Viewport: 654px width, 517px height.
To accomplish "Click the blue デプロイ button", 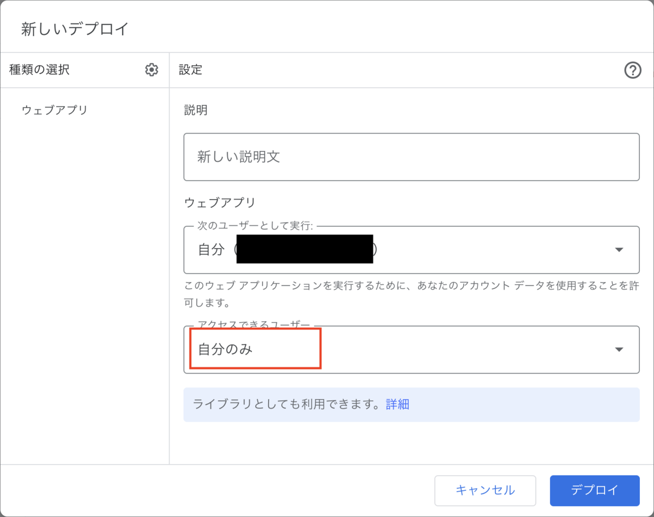I will coord(595,490).
